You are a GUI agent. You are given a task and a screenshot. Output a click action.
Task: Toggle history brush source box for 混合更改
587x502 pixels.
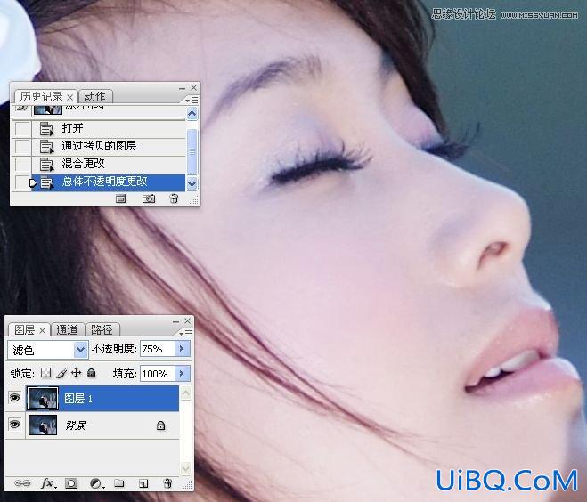pos(22,164)
